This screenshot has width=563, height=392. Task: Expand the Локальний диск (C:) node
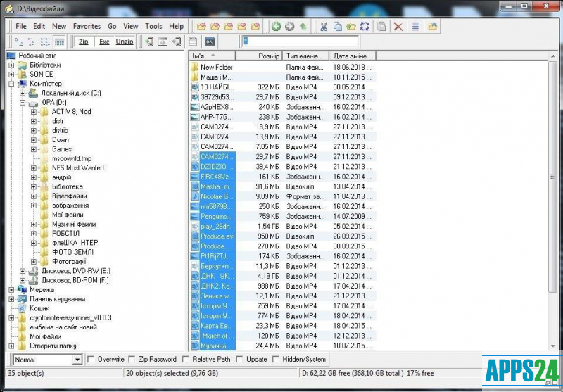23,93
